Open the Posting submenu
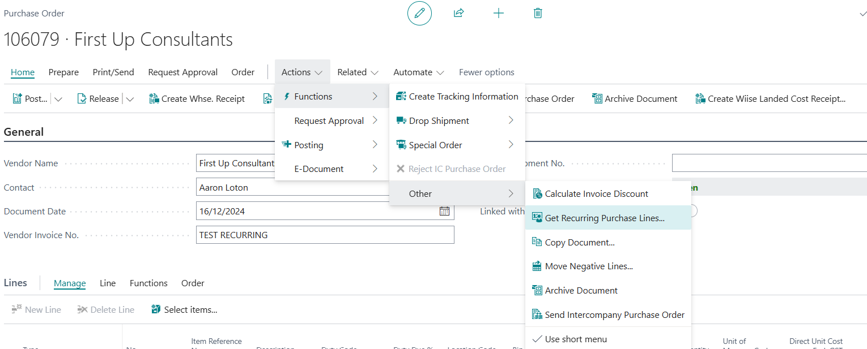The width and height of the screenshot is (867, 349). (331, 145)
